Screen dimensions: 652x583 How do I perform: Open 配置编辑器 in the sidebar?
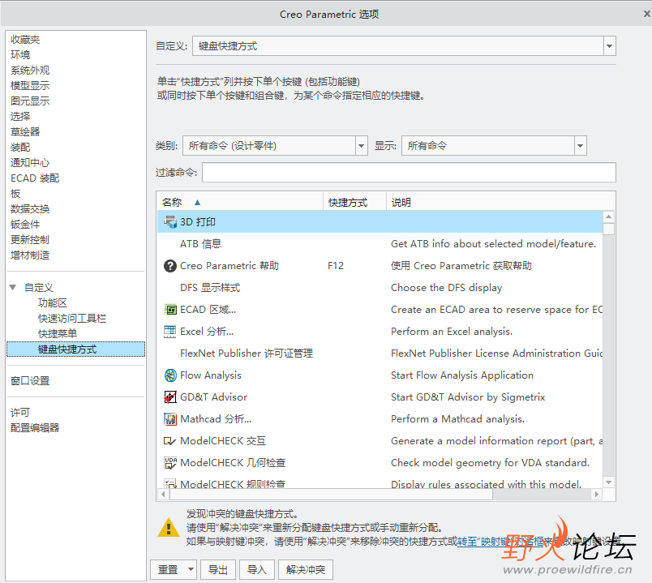click(35, 428)
